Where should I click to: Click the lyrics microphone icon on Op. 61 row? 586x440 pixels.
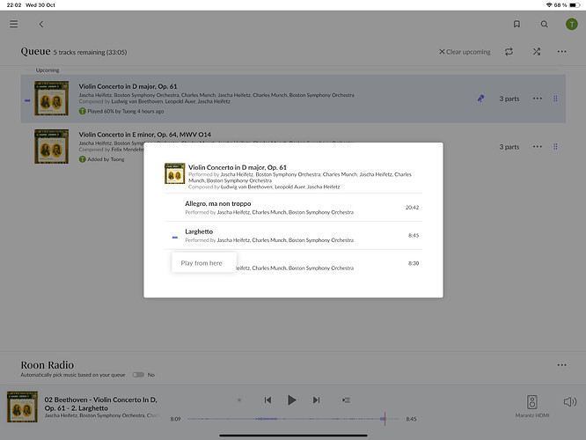pyautogui.click(x=481, y=99)
